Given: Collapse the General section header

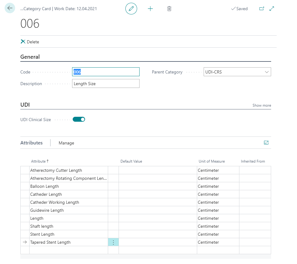Looking at the screenshot, I should 30,57.
